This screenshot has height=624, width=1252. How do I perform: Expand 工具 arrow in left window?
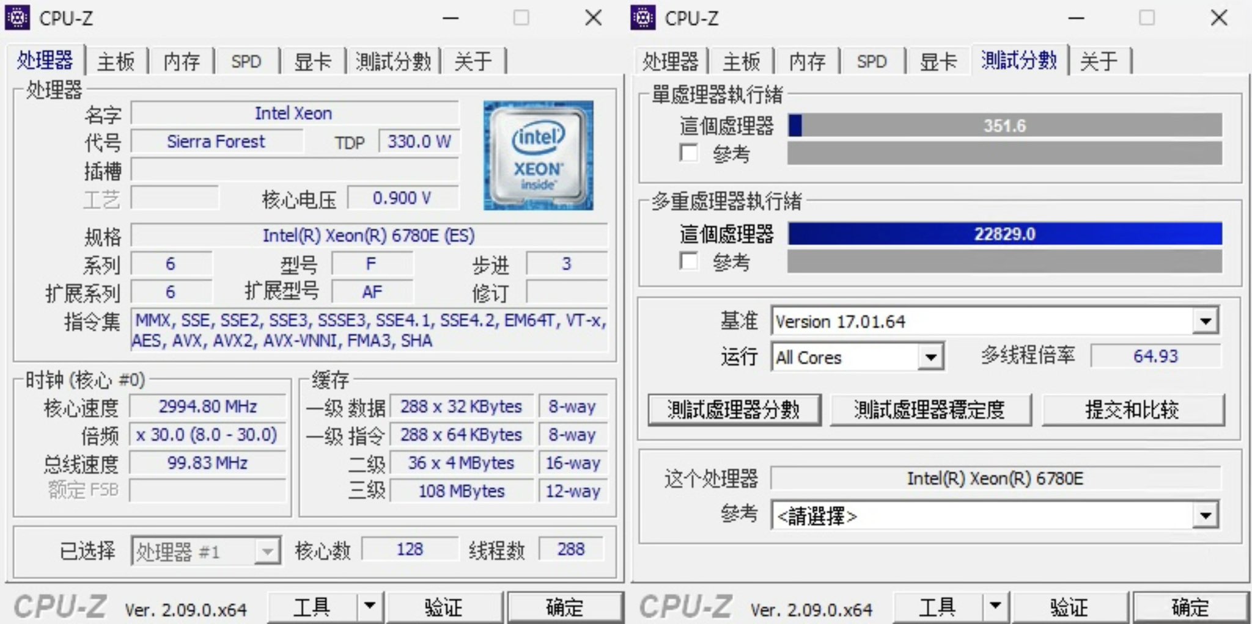[x=370, y=606]
